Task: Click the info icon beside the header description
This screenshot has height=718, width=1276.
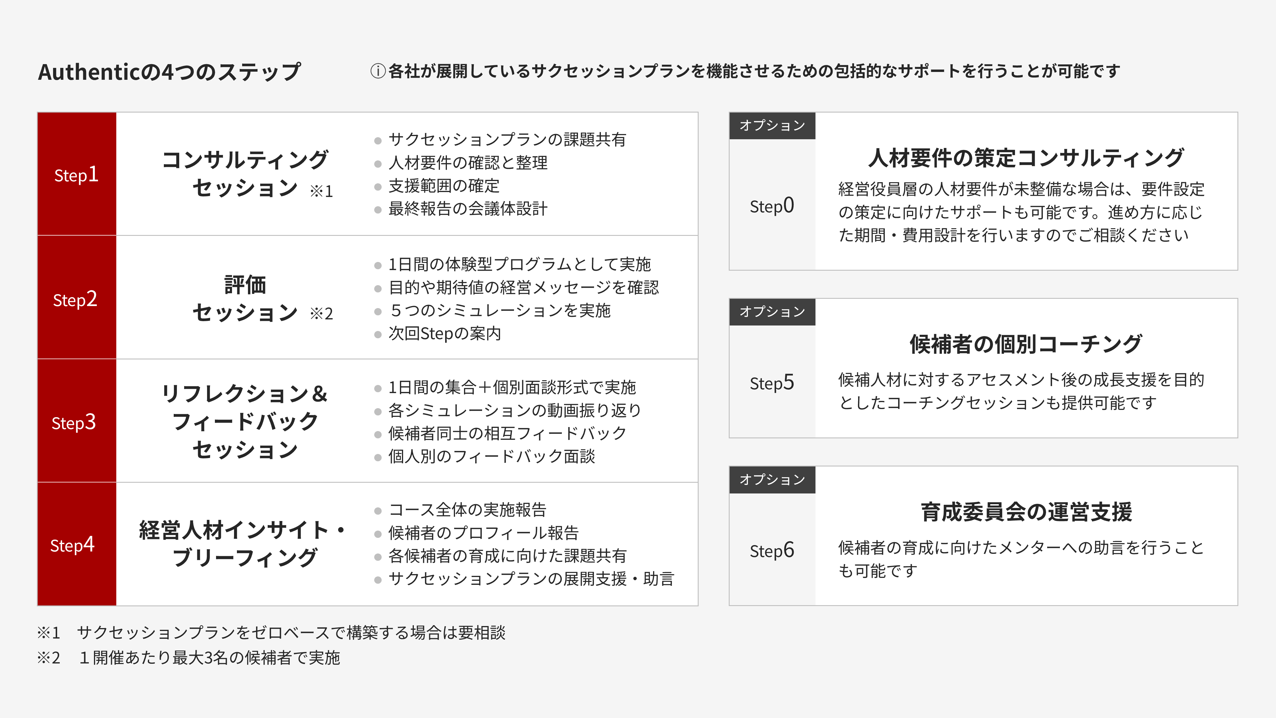Action: tap(378, 71)
